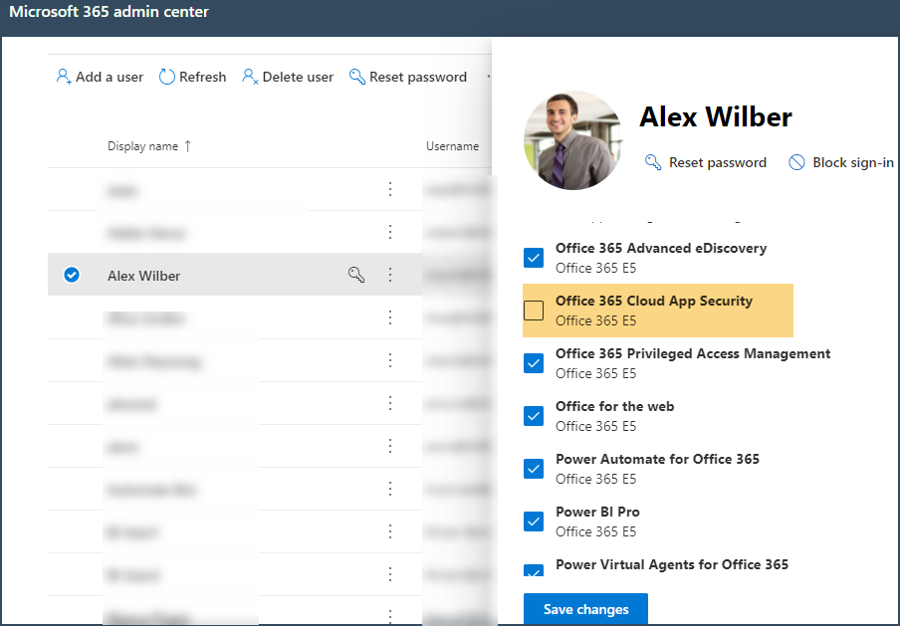Screen dimensions: 900x626
Task: Click Refresh label in toolbar
Action: point(203,77)
